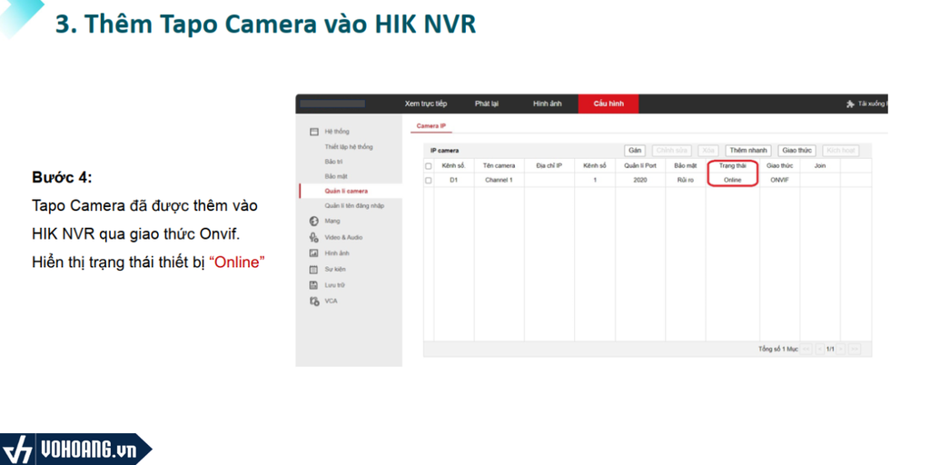Click the VCA icon in sidebar
Image resolution: width=930 pixels, height=465 pixels.
point(314,302)
